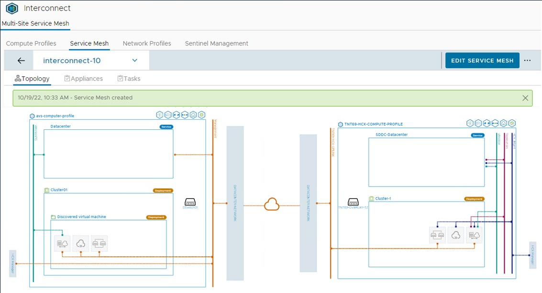Click the HCX Interconnect logo icon

[x=12, y=8]
